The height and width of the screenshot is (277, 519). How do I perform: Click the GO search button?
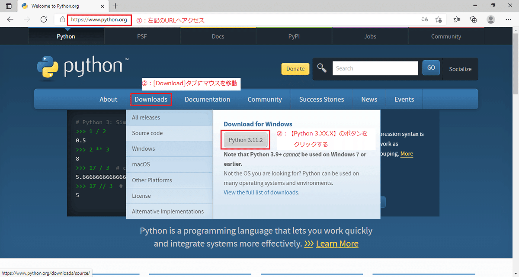coord(431,68)
